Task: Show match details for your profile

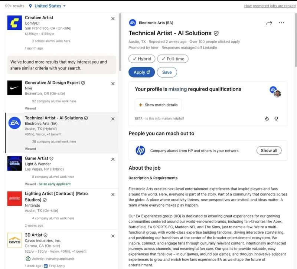Action: coord(159,105)
